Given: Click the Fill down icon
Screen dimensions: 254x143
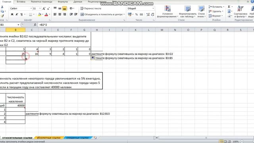Looking at the screenshot, I should pos(229,12).
